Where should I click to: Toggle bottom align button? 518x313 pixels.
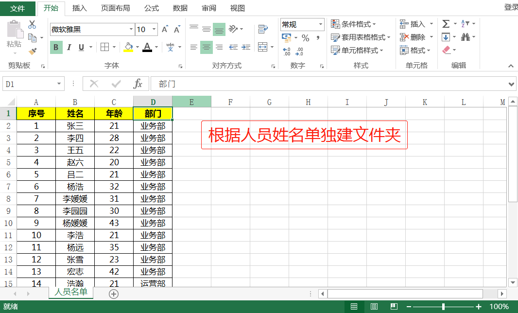(x=219, y=29)
